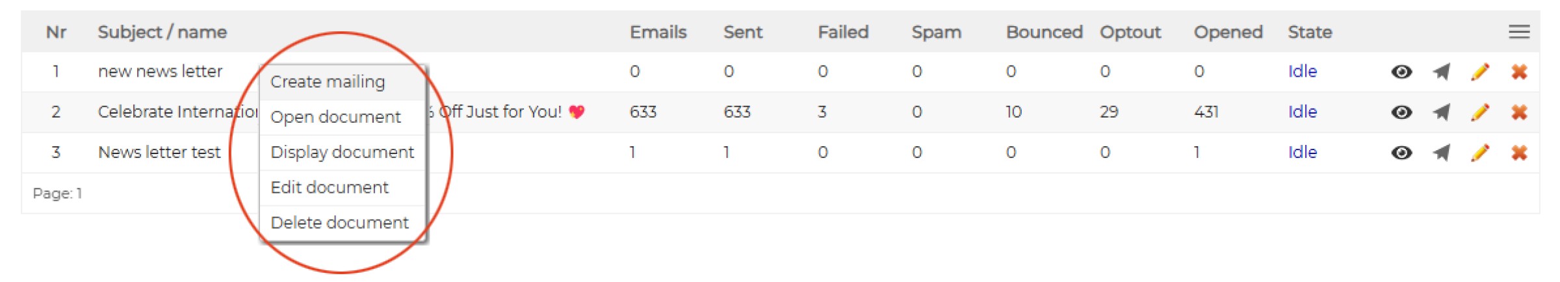Click Edit document in context menu
This screenshot has width=1560, height=282.
tap(330, 188)
